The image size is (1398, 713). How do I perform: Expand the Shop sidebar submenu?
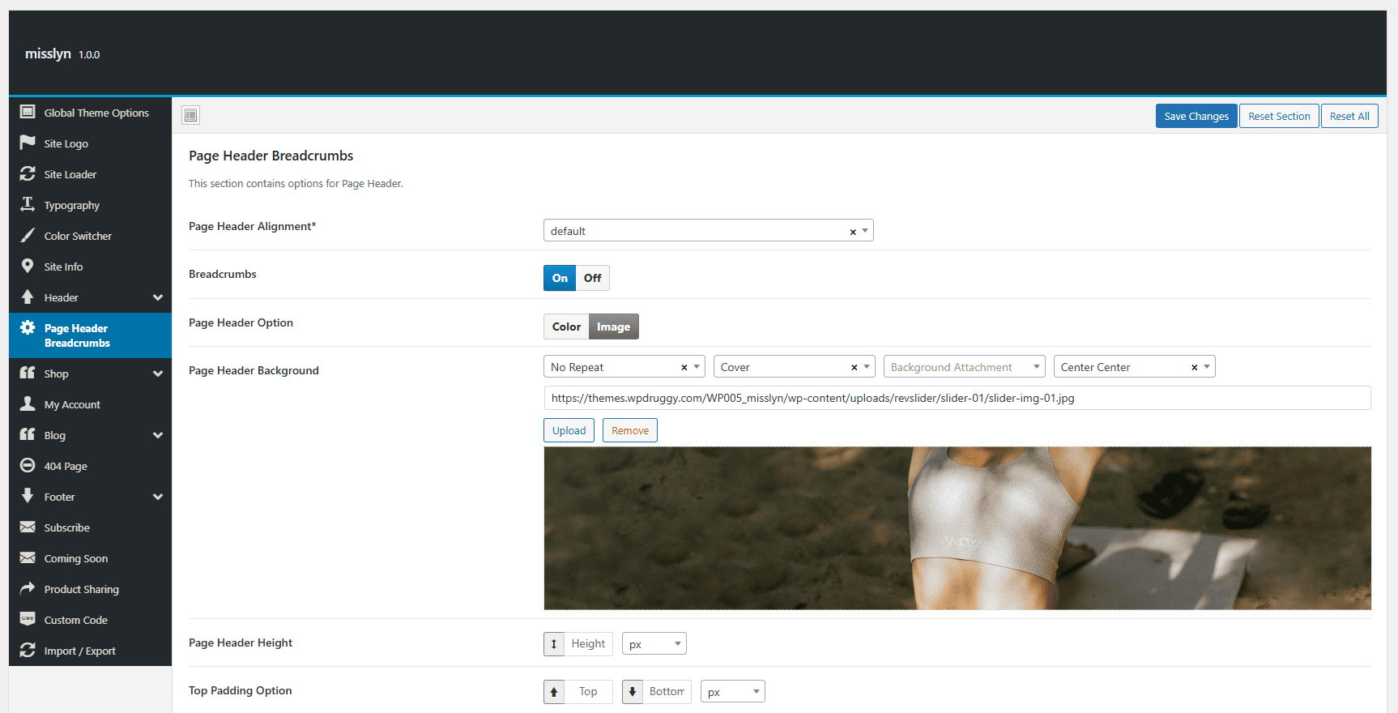[x=158, y=374]
